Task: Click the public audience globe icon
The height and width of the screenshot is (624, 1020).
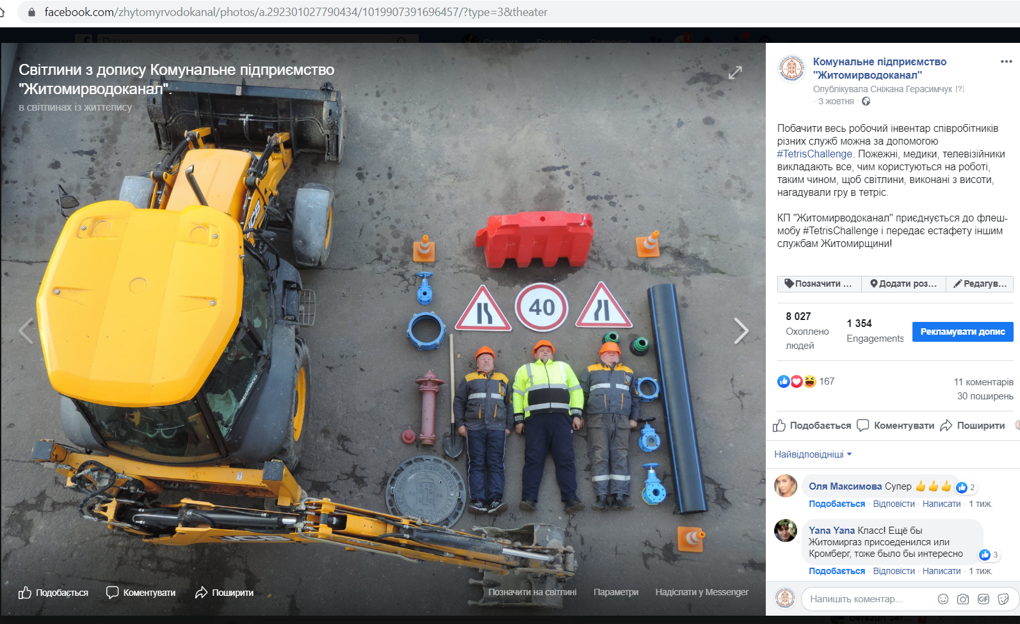Action: click(866, 102)
